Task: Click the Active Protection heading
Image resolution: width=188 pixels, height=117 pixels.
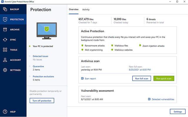Action: point(93,31)
